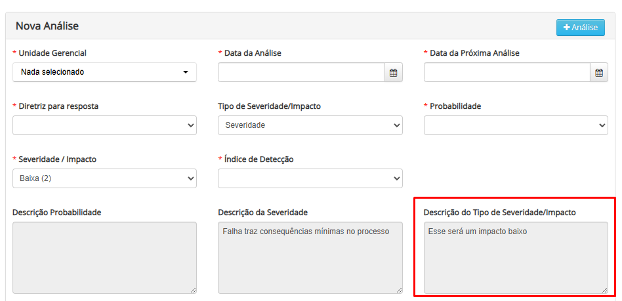This screenshot has width=622, height=301.
Task: Click the Índice de Detecção field label
Action: pos(259,159)
